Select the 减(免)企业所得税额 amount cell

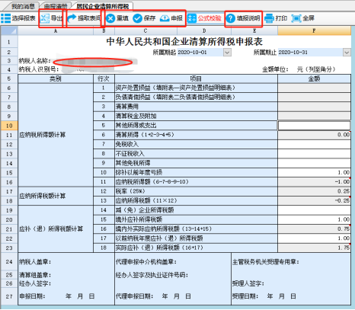coord(314,210)
